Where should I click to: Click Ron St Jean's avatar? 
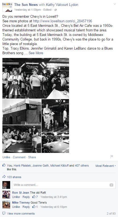pos(6,194)
